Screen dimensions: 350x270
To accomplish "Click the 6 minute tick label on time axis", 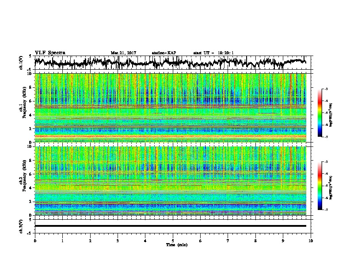I will tap(201, 241).
